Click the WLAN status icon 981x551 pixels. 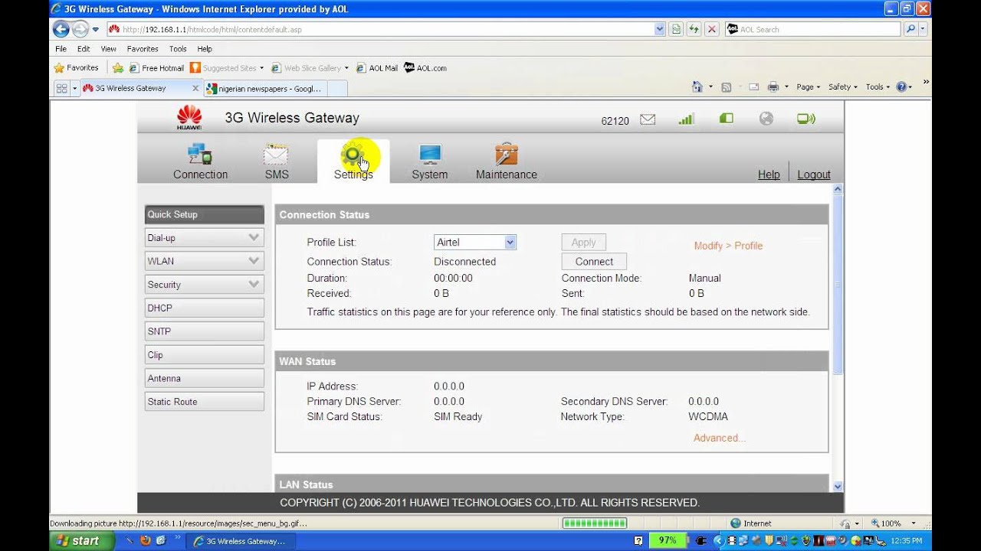806,119
